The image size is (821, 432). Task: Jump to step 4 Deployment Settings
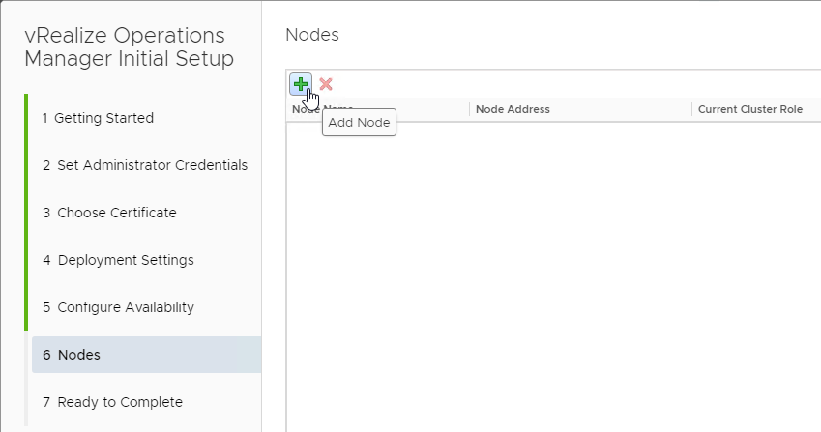click(x=118, y=260)
